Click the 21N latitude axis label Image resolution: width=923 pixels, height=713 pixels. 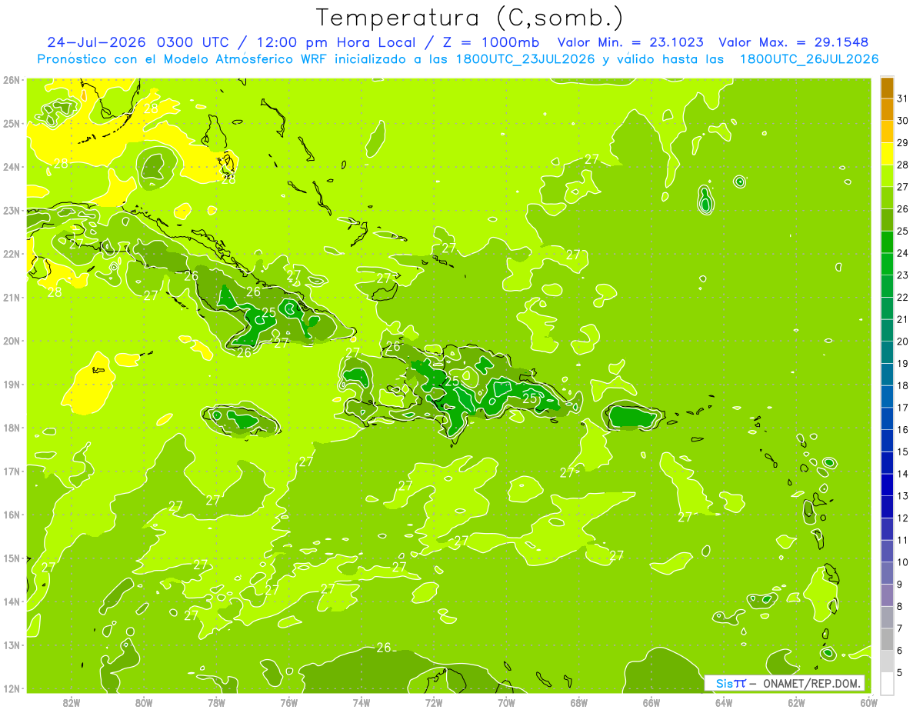(x=12, y=298)
